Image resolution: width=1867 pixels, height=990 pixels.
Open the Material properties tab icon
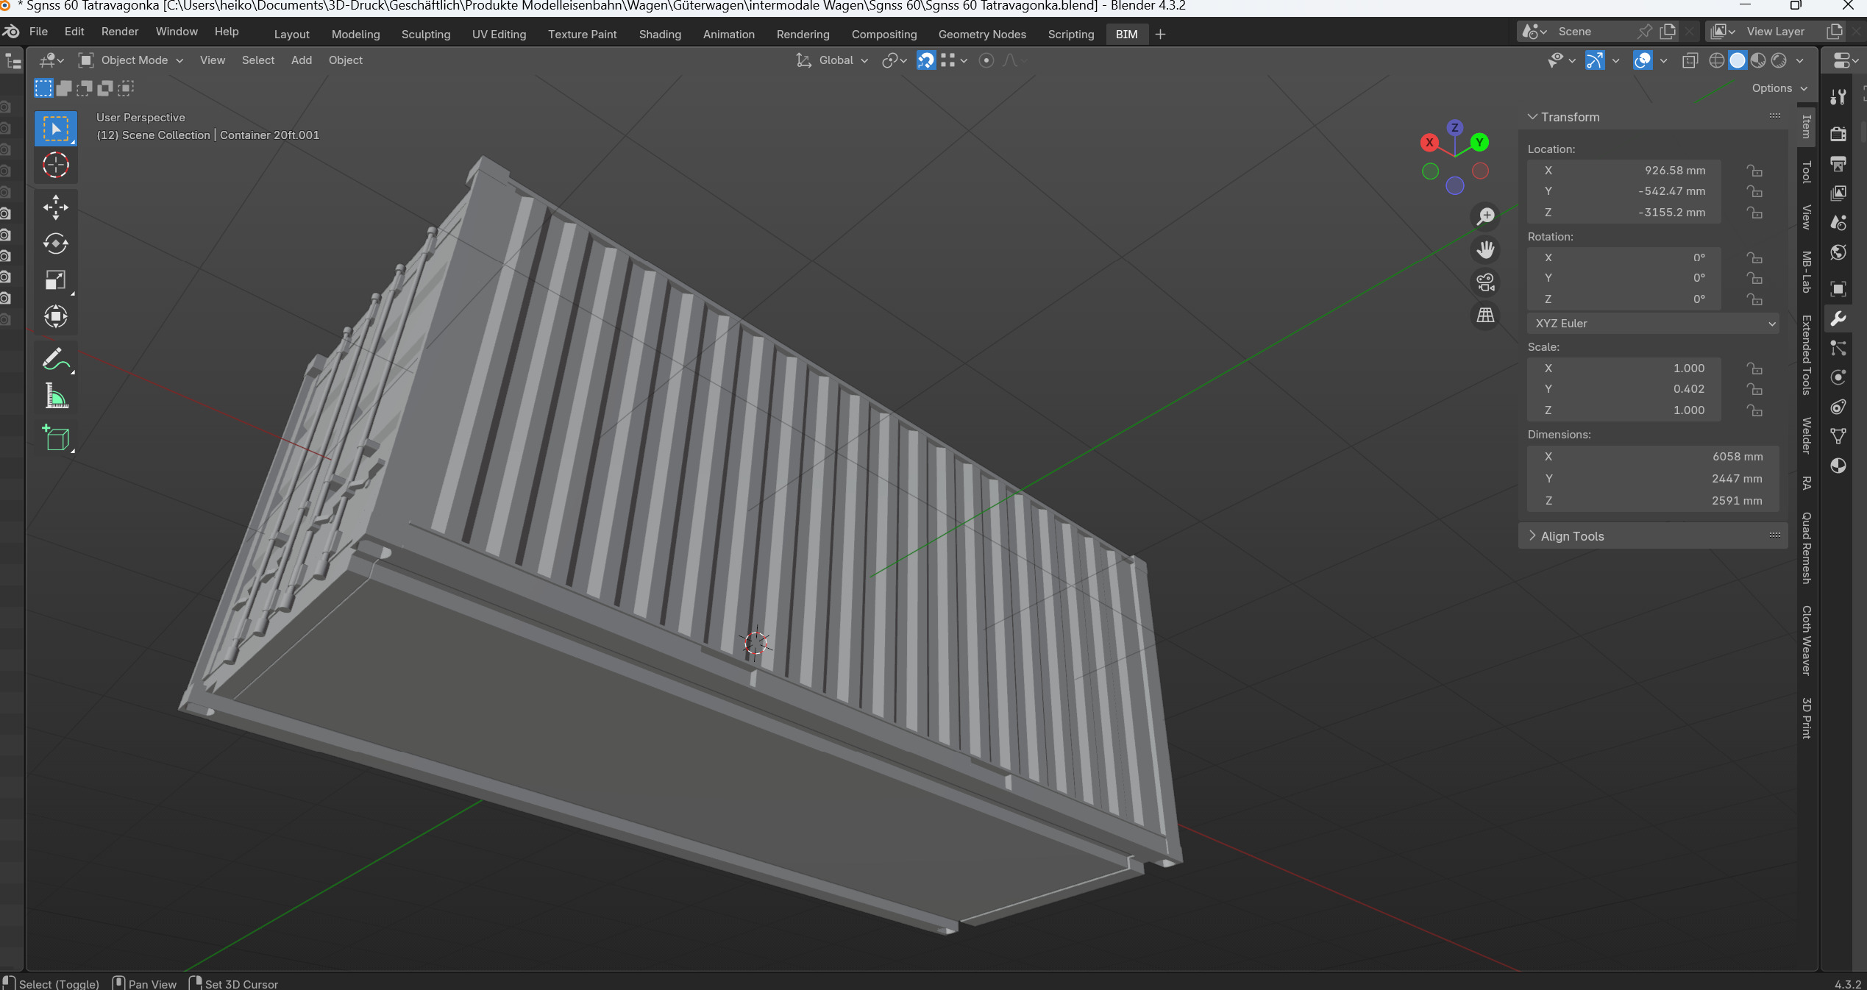coord(1838,466)
